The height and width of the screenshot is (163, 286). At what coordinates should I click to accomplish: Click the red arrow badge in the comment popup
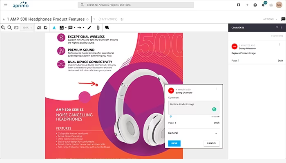[171, 90]
